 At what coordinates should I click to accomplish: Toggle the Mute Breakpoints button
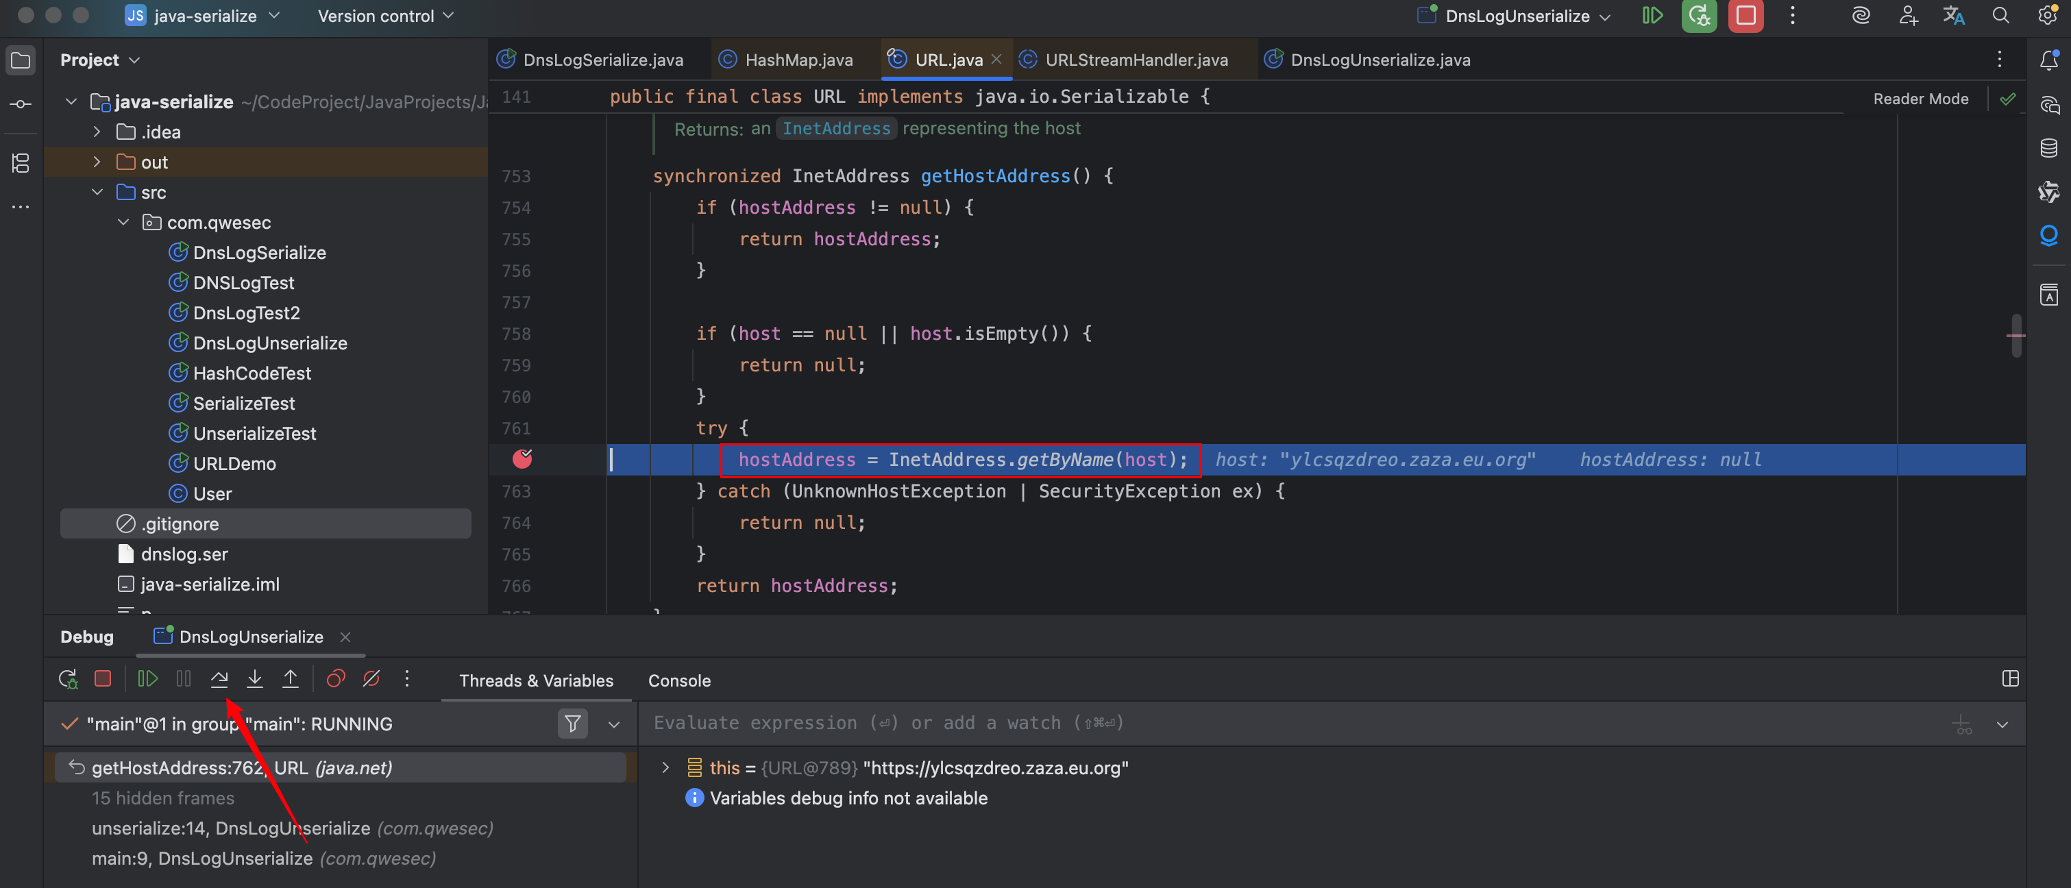click(371, 679)
